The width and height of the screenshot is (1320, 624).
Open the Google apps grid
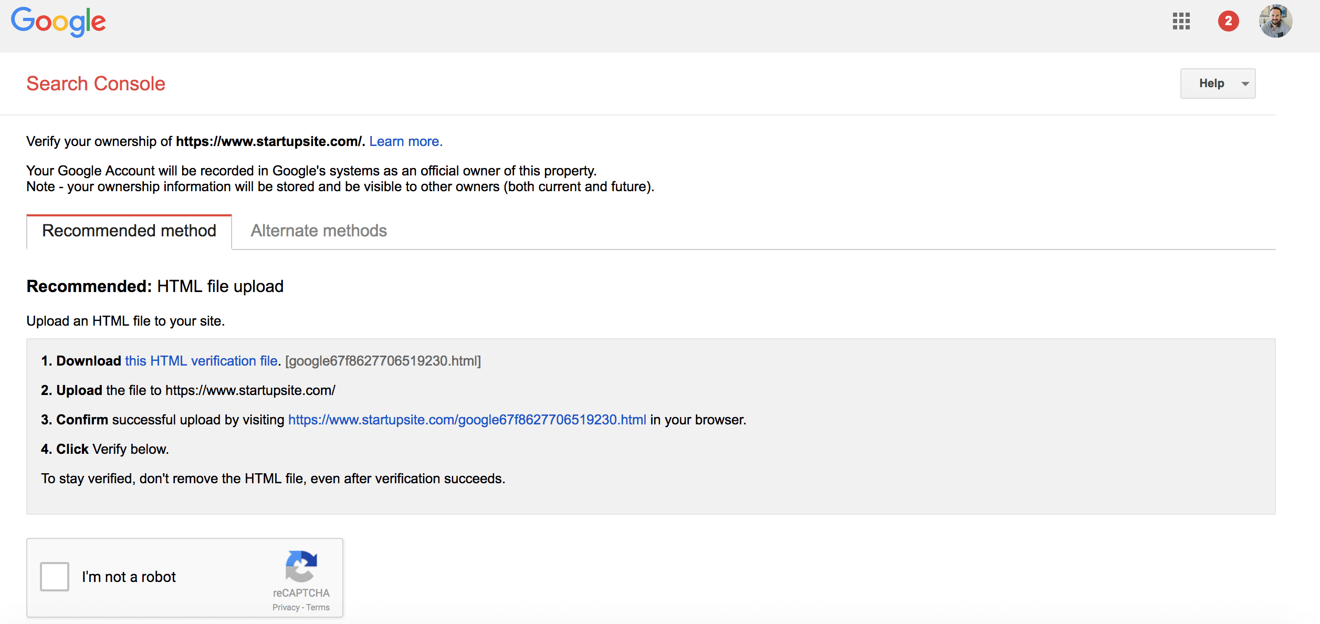(x=1181, y=21)
